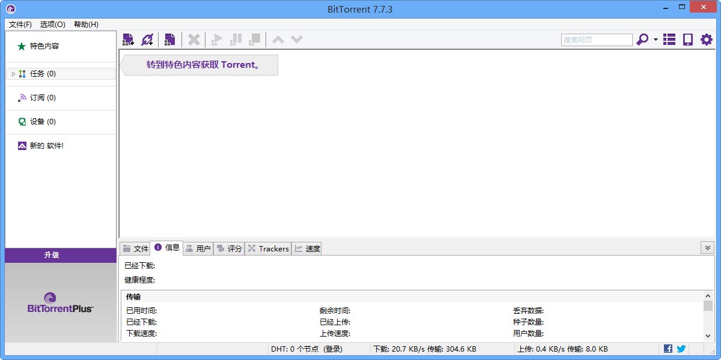
Task: Click inside the 搜索网页 search field
Action: point(597,39)
